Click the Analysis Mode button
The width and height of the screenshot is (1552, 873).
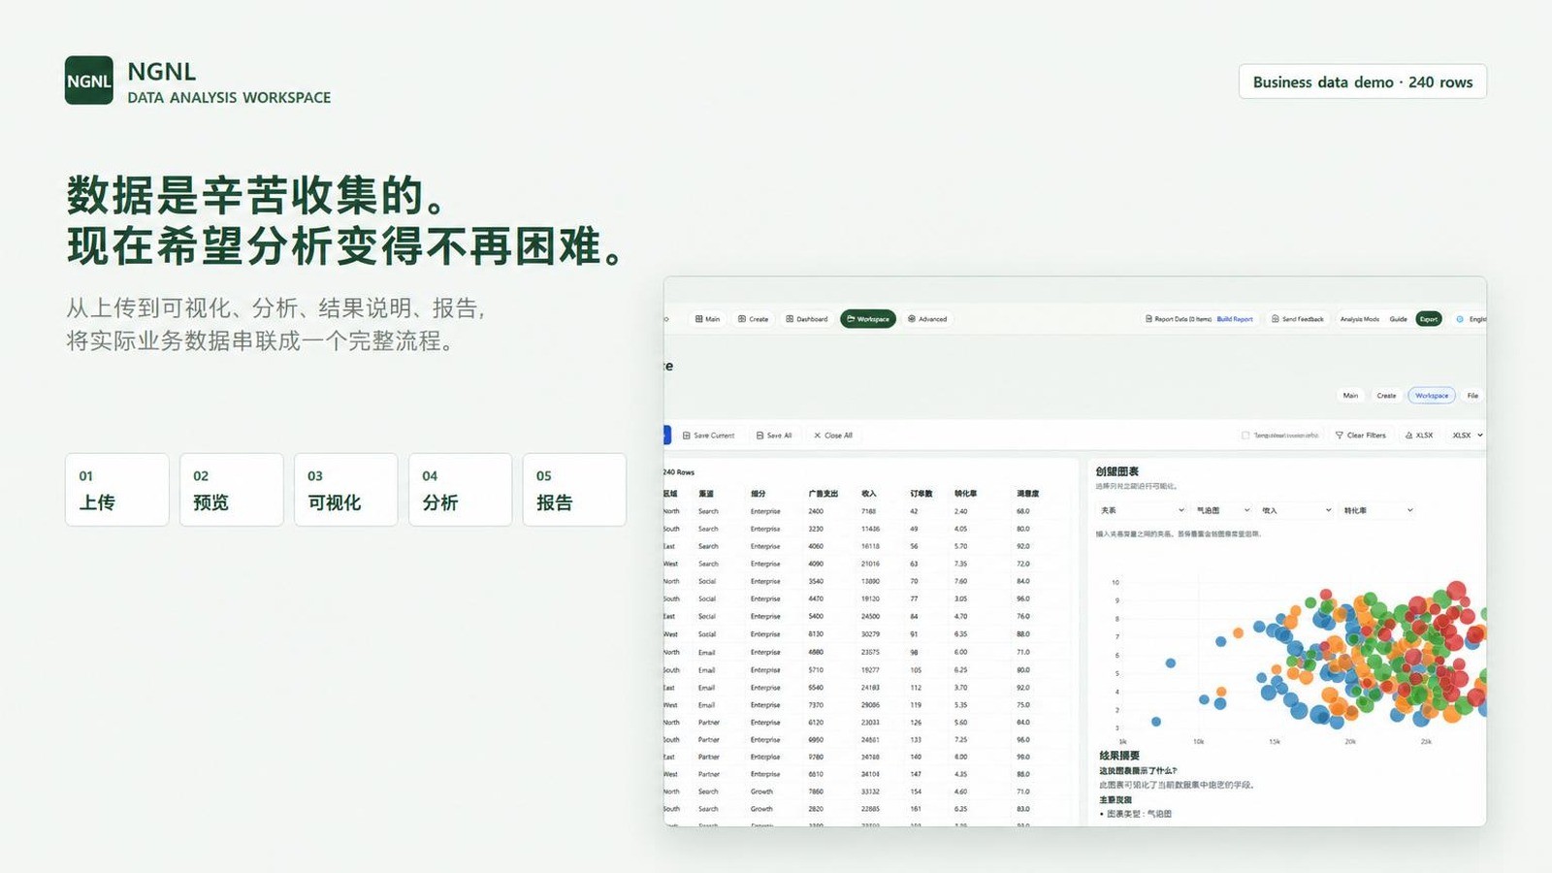1360,319
